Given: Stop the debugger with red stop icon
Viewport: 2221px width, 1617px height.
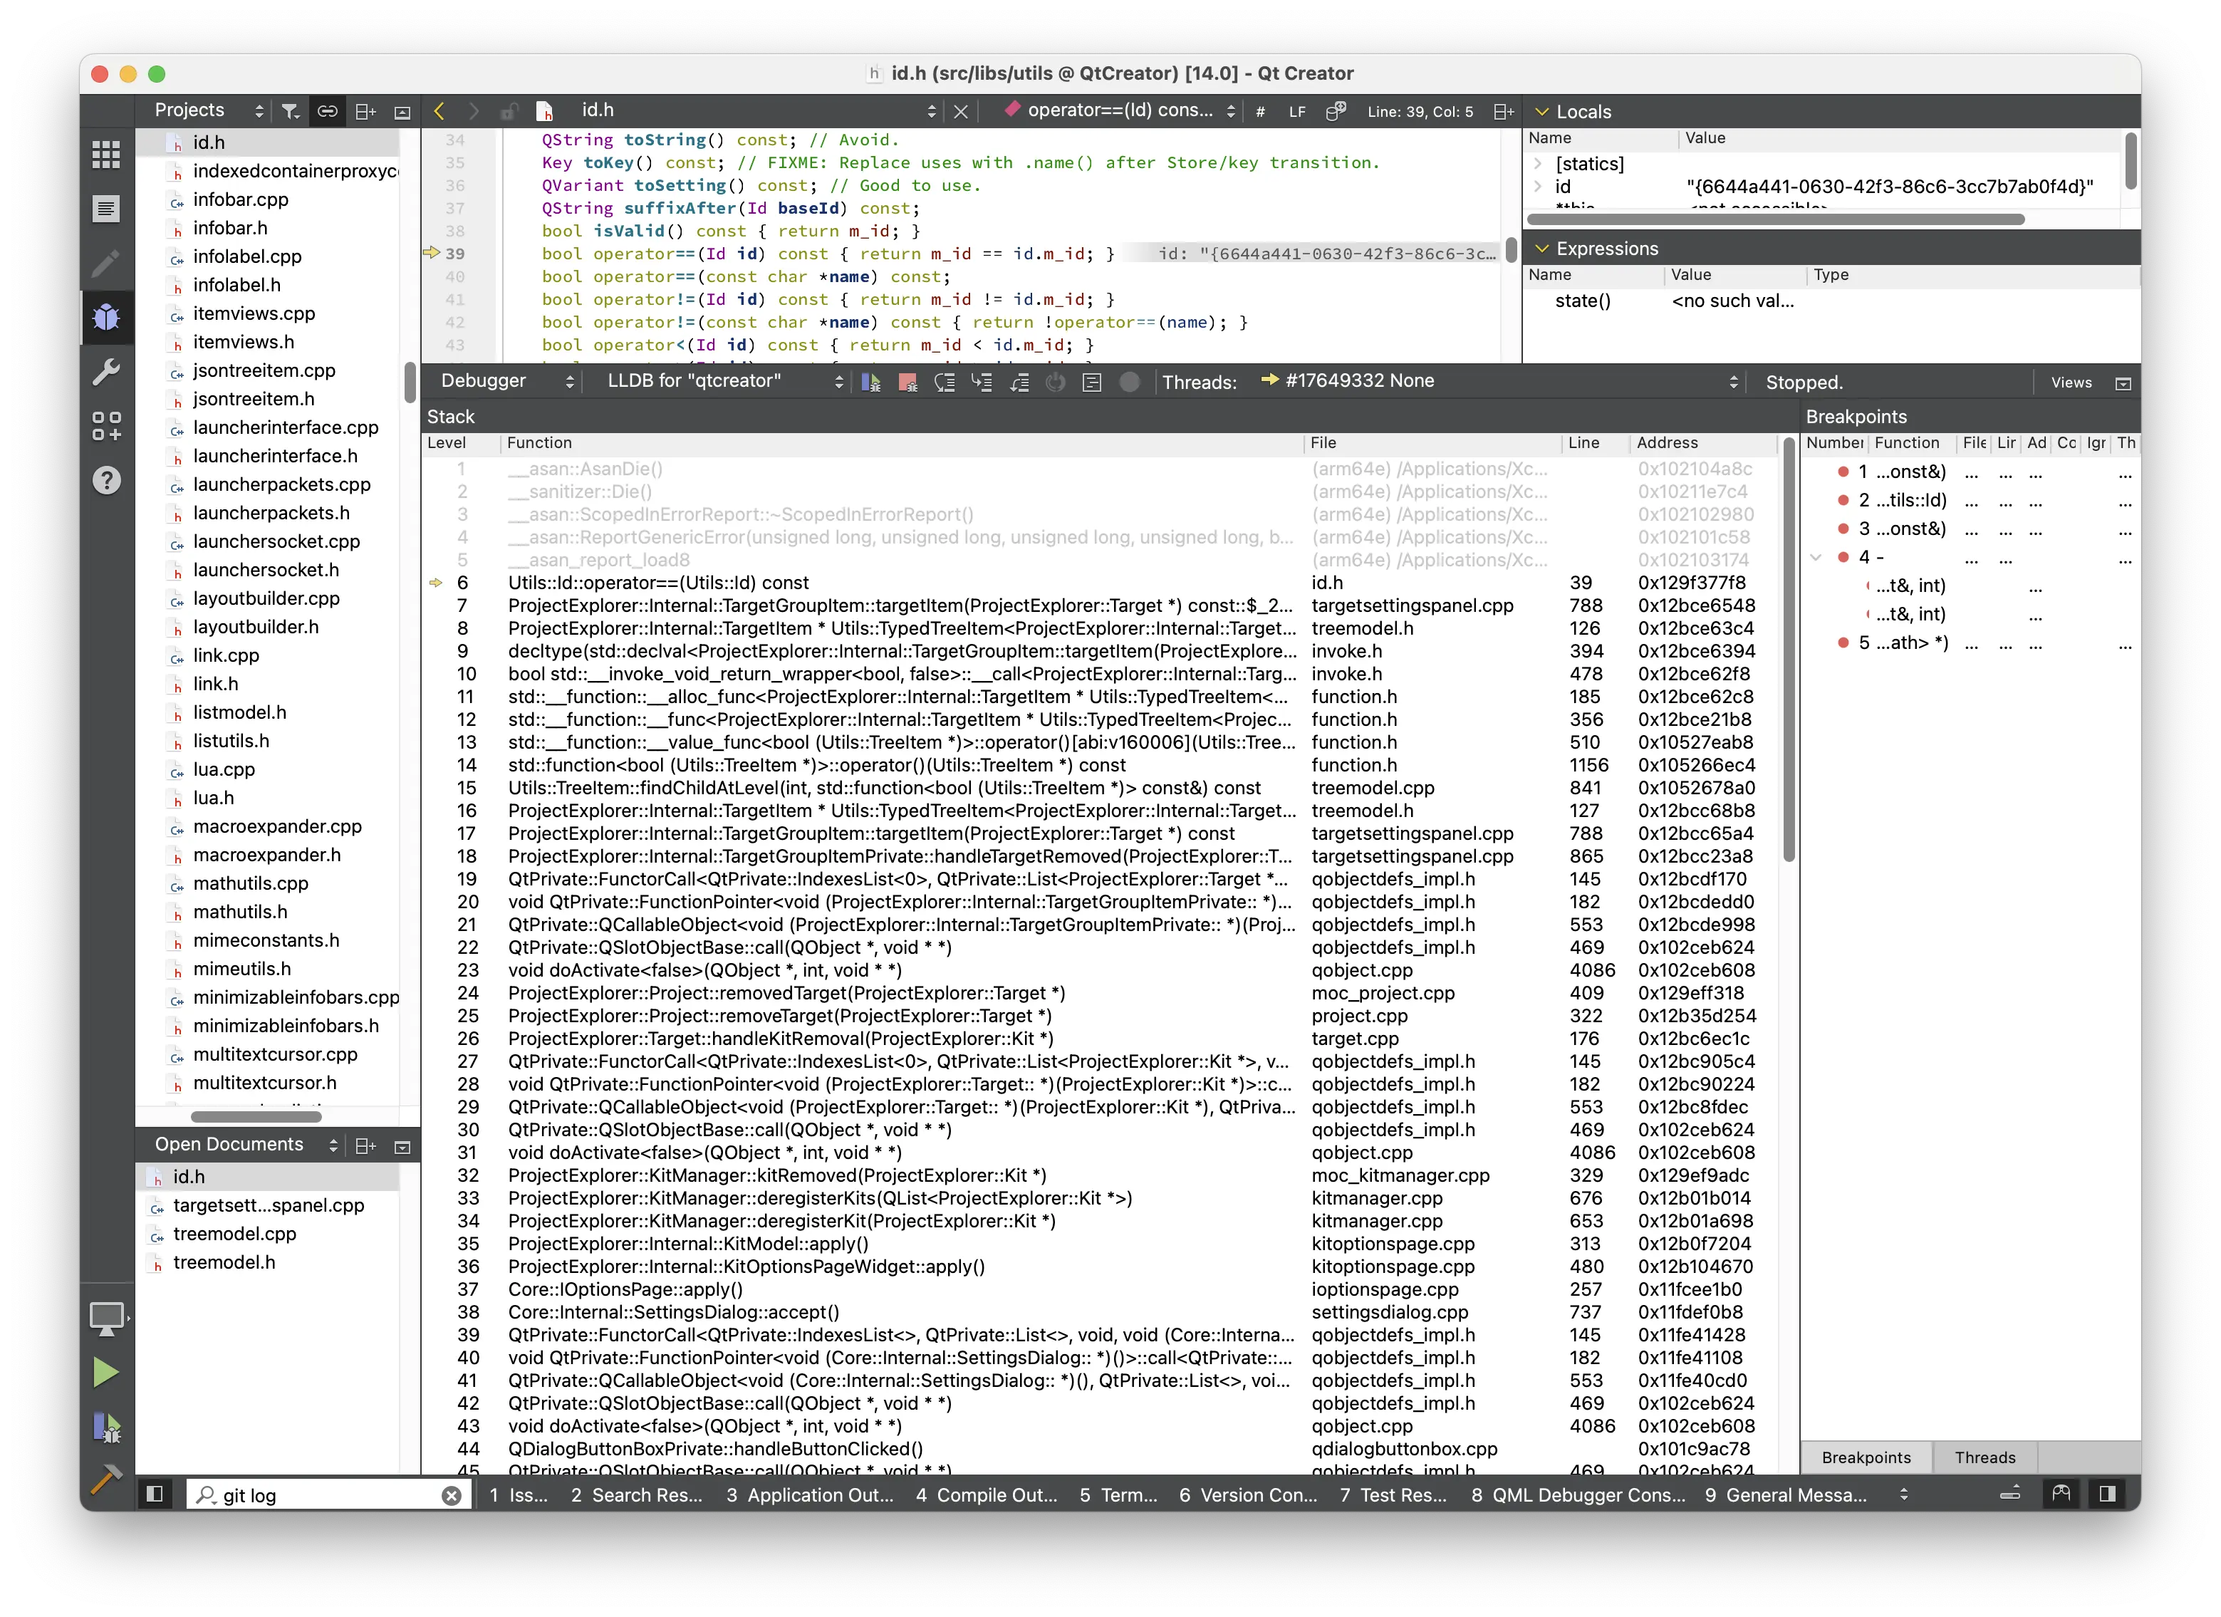Looking at the screenshot, I should pos(907,382).
